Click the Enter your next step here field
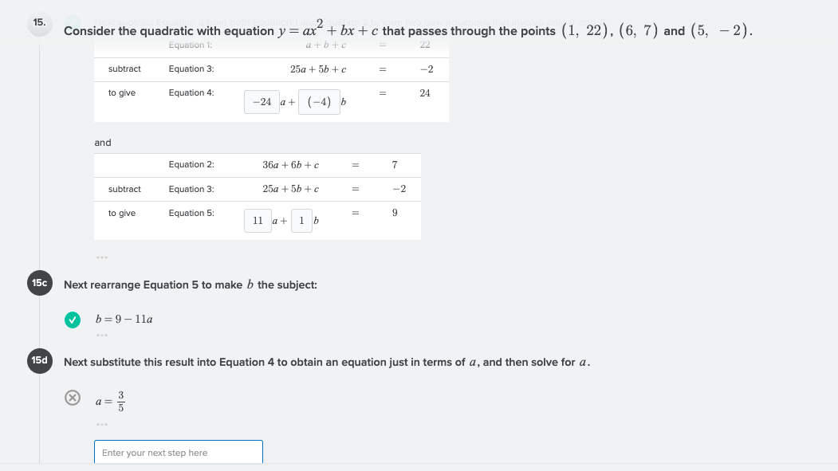Screen dimensions: 838x471 [x=179, y=452]
